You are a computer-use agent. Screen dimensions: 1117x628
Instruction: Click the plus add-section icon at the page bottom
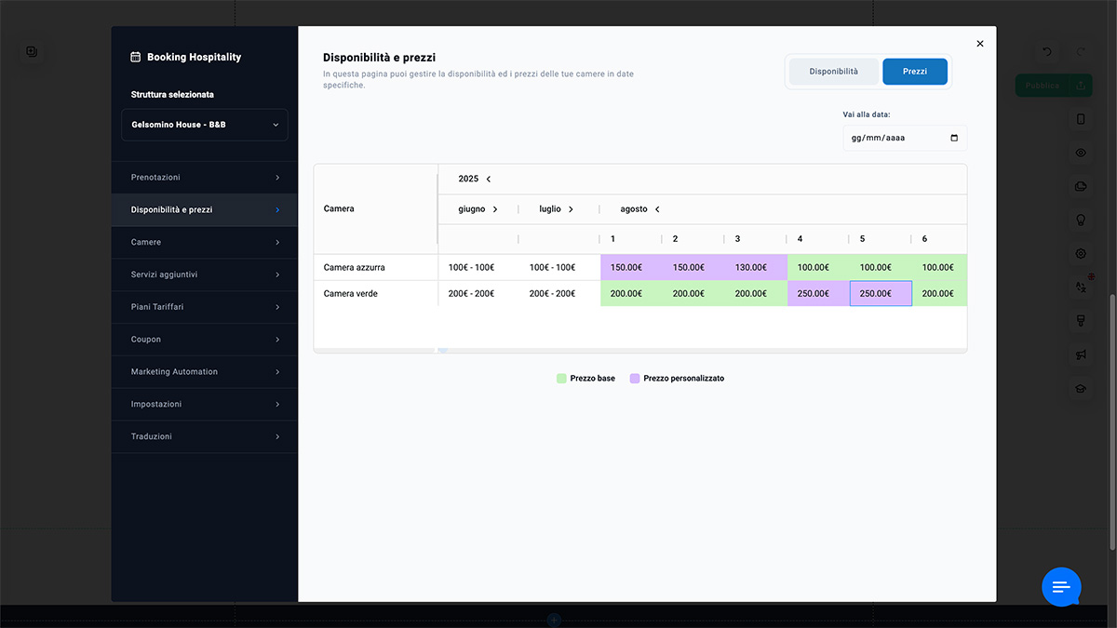[x=553, y=620]
